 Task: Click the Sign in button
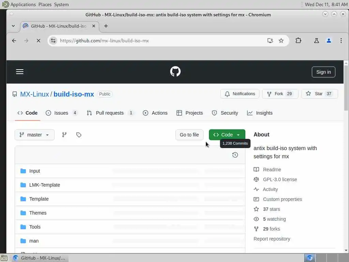point(323,72)
